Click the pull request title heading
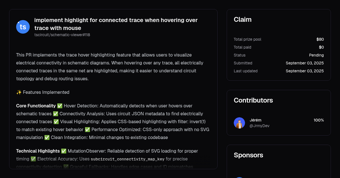Image resolution: width=340 pixels, height=178 pixels. tap(116, 24)
